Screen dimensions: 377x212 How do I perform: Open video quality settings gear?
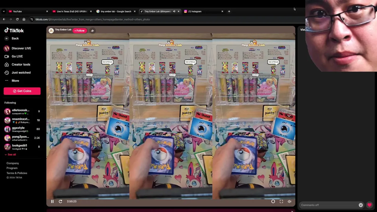(273, 201)
